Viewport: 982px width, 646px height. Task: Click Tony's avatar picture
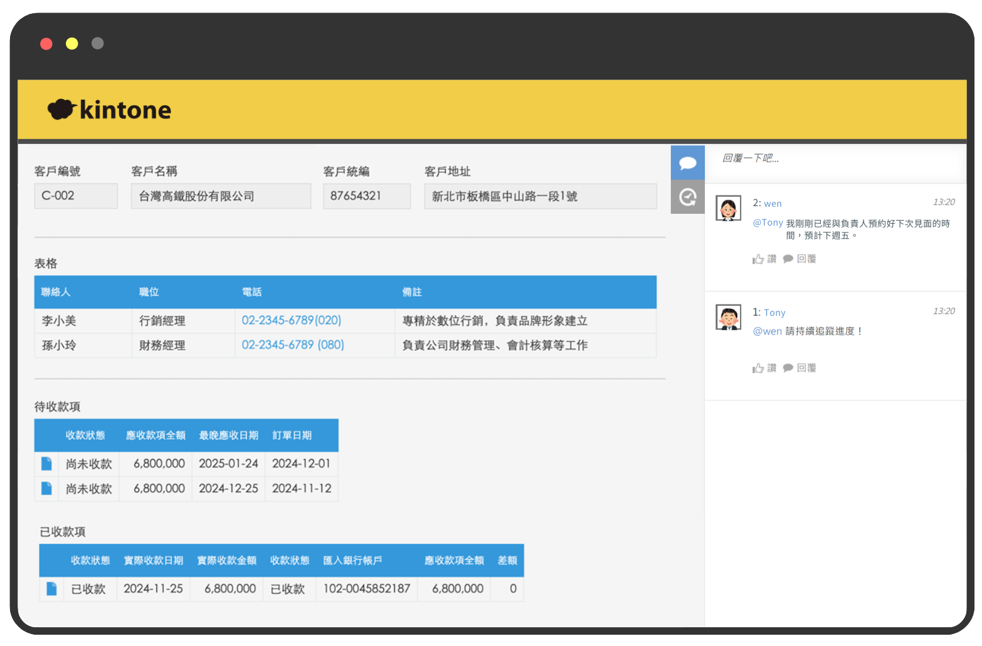[x=728, y=317]
